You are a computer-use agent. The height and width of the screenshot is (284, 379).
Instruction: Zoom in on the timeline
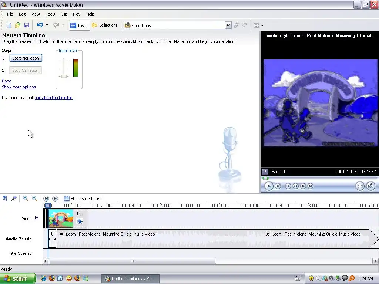(x=26, y=199)
